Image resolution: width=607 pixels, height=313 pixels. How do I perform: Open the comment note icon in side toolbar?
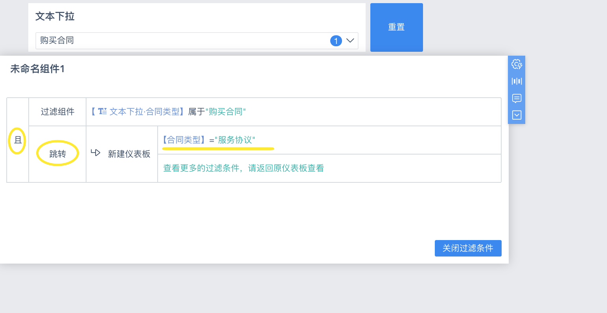pos(517,98)
